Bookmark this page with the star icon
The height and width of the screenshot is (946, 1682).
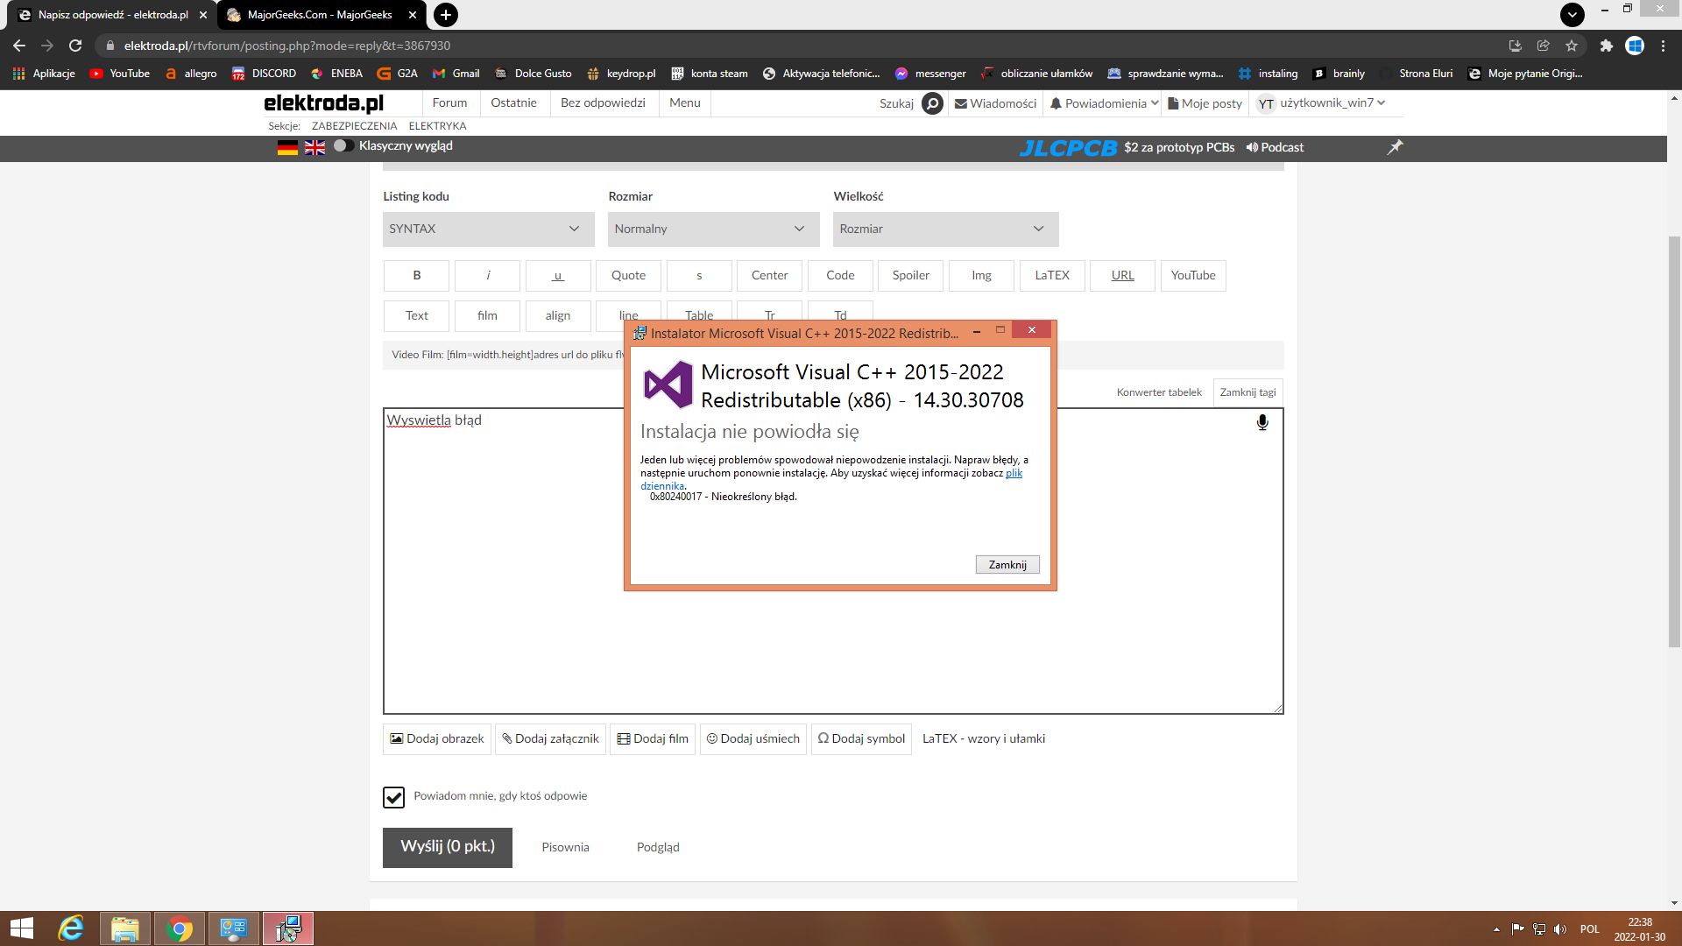coord(1572,46)
